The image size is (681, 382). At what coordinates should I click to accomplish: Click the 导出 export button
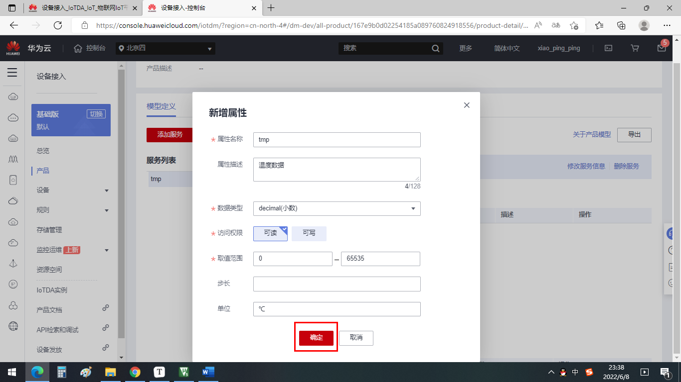click(634, 134)
